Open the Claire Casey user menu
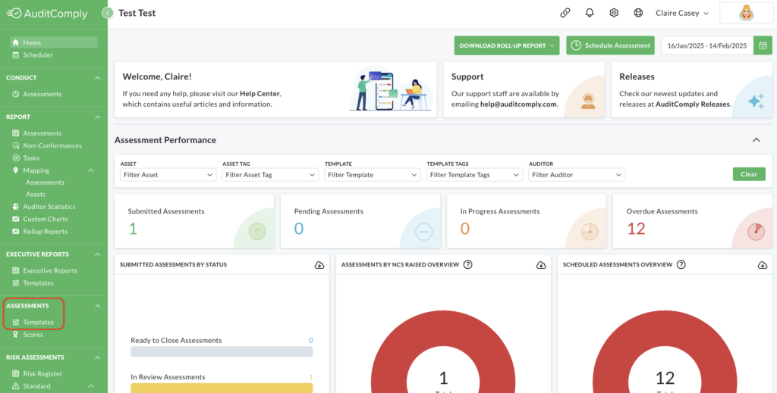Viewport: 777px width, 393px height. click(x=682, y=14)
